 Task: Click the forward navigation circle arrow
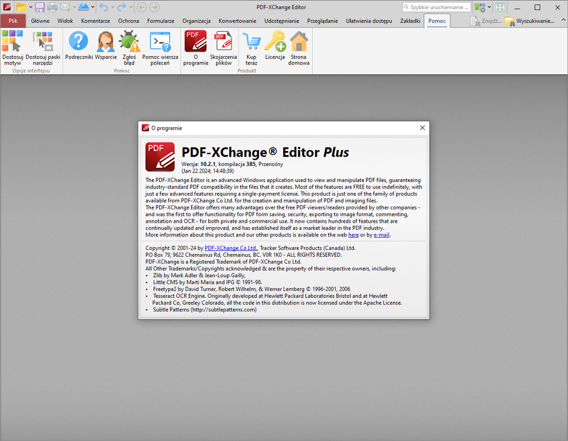click(x=154, y=7)
